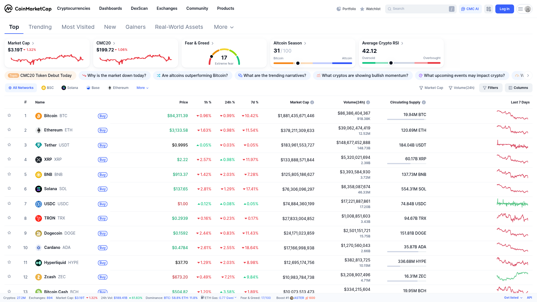
Task: Open the Average Crypto RSI card chevron
Action: point(402,43)
